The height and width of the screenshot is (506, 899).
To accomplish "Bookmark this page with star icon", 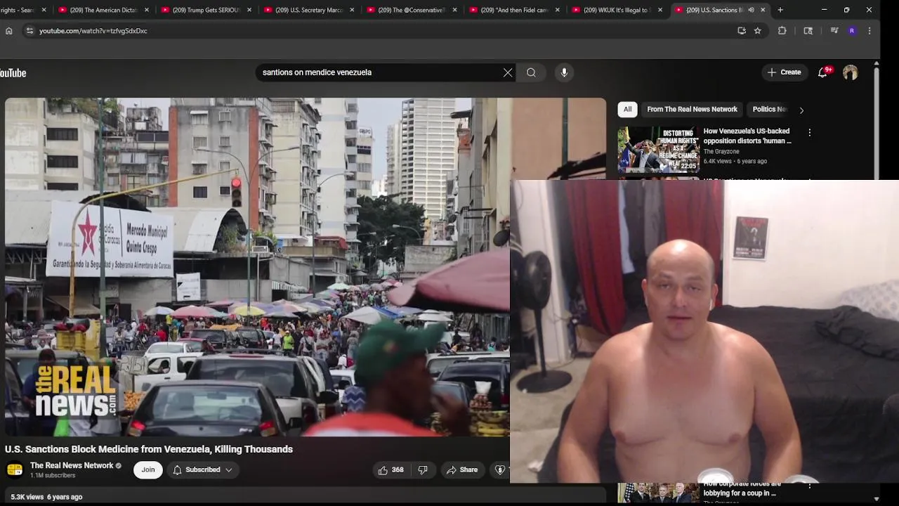I will (x=757, y=31).
